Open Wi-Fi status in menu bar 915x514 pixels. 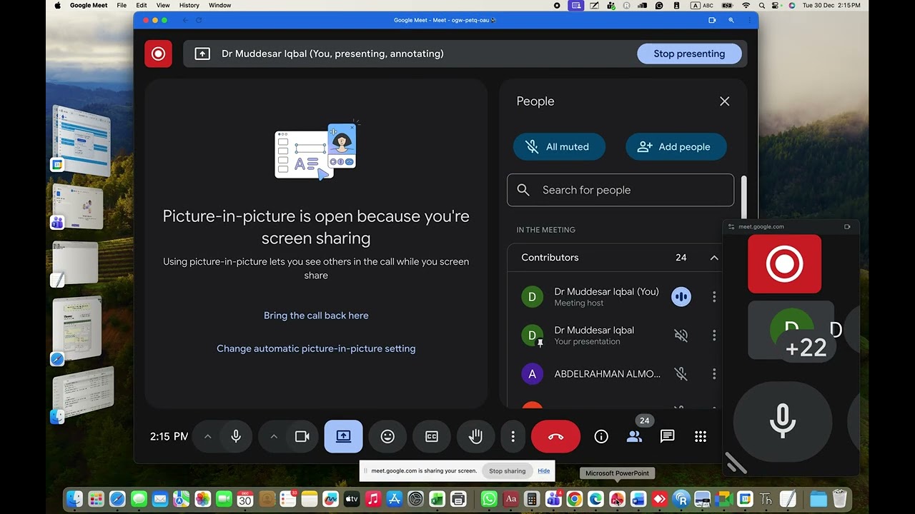[746, 5]
